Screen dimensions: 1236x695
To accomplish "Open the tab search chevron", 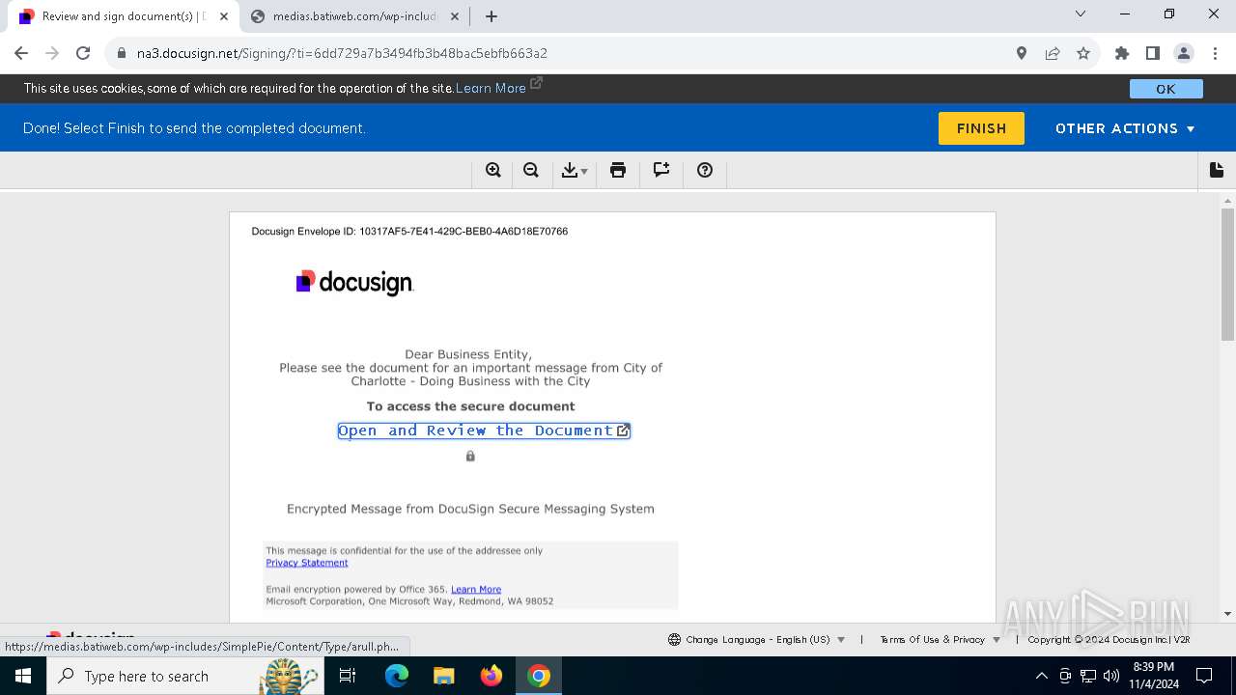I will click(1081, 14).
